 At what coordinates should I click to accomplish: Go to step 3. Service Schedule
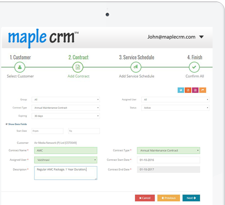point(137,57)
